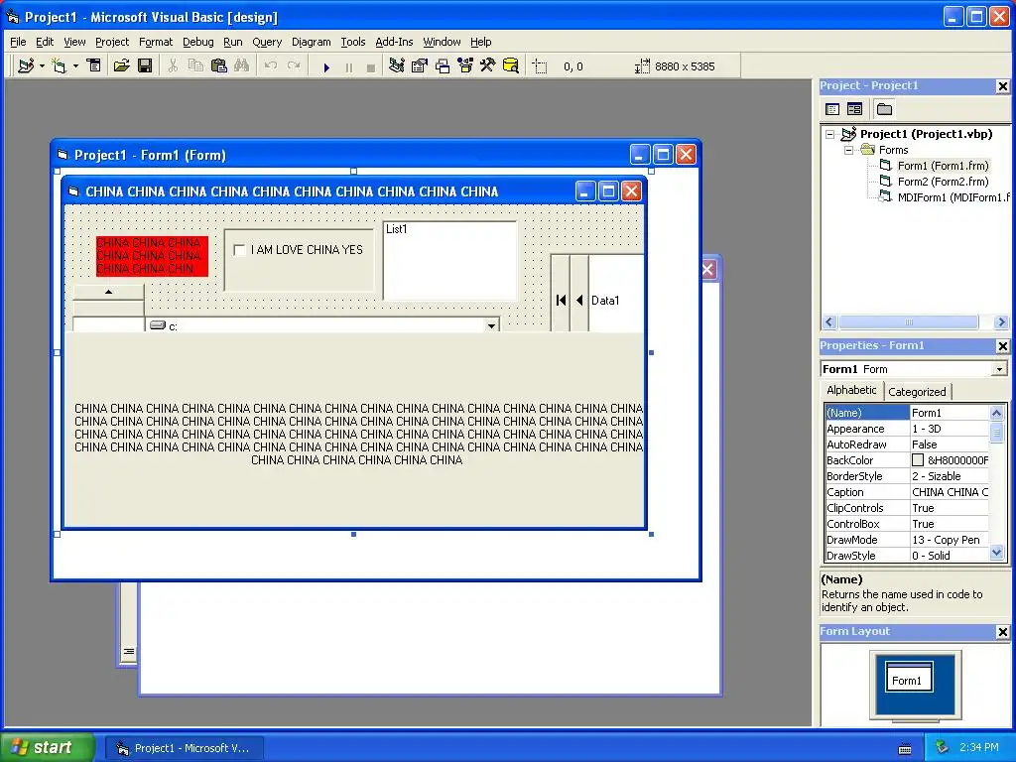Click Form1 thumbnail in Form Layout

(x=909, y=678)
